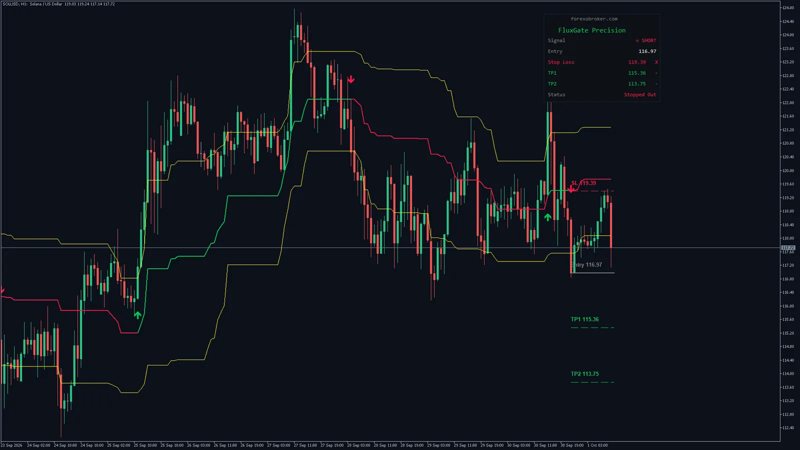This screenshot has height=450, width=800.
Task: Click the red sell arrow beside the SL 119.39 label
Action: (x=571, y=189)
